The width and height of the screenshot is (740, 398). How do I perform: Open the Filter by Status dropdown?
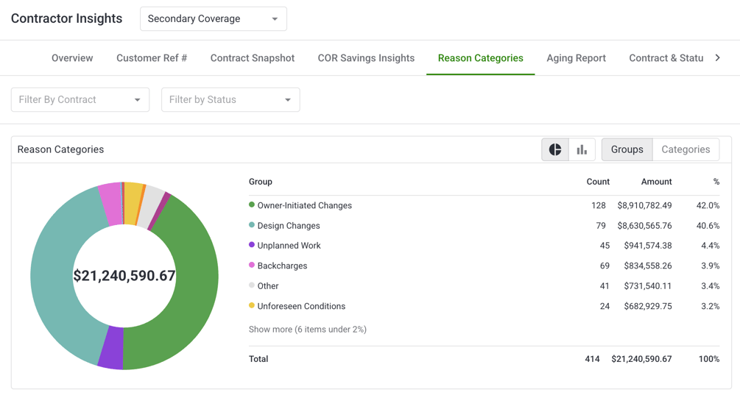(x=230, y=99)
